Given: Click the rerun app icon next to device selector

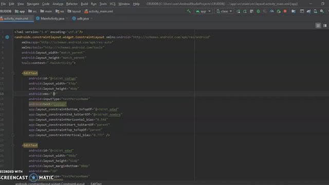Looking at the screenshot, I should [x=239, y=11].
